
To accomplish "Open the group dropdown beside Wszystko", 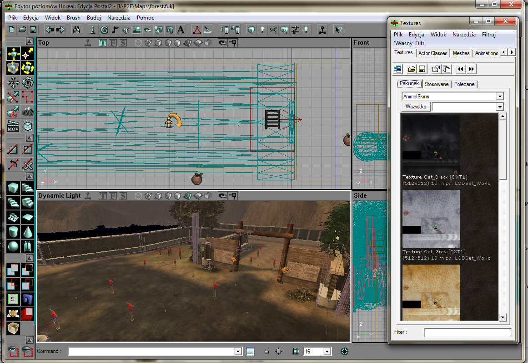I will coord(500,107).
